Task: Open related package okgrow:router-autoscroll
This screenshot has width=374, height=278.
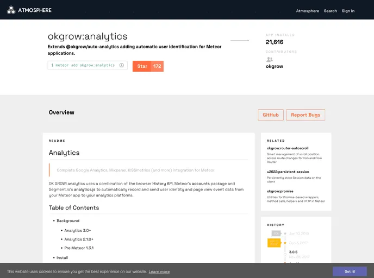Action: (x=288, y=148)
